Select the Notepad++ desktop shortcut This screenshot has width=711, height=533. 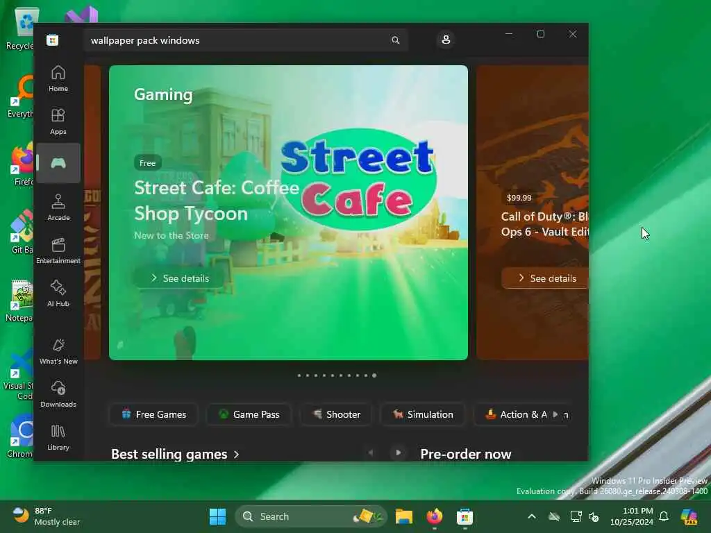pos(19,301)
